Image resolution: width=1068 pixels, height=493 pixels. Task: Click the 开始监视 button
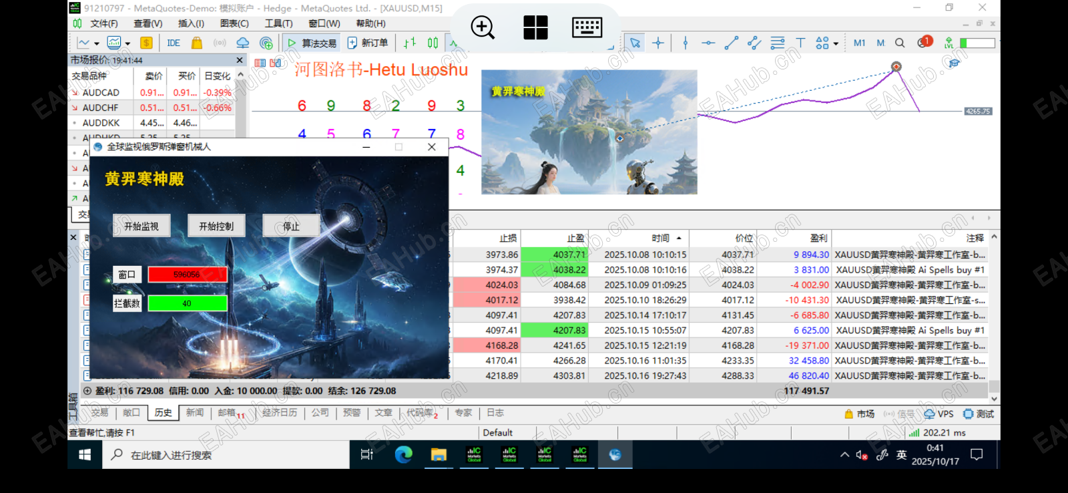[x=142, y=226]
